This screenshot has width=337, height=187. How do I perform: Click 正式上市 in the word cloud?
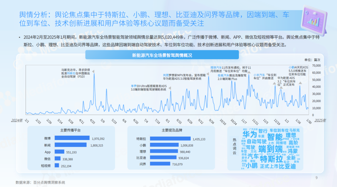[x=269, y=166]
